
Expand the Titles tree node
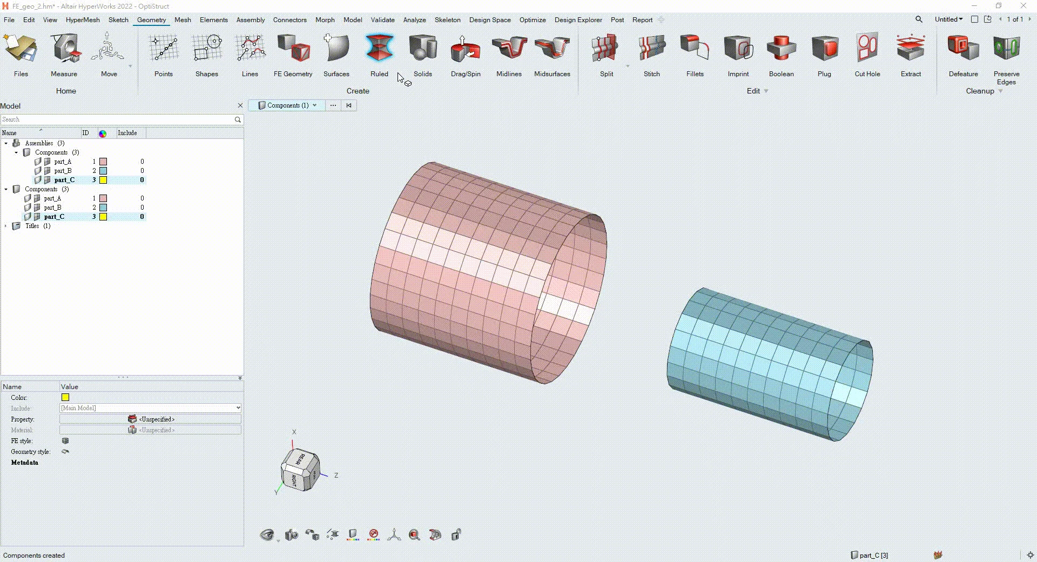(x=6, y=226)
